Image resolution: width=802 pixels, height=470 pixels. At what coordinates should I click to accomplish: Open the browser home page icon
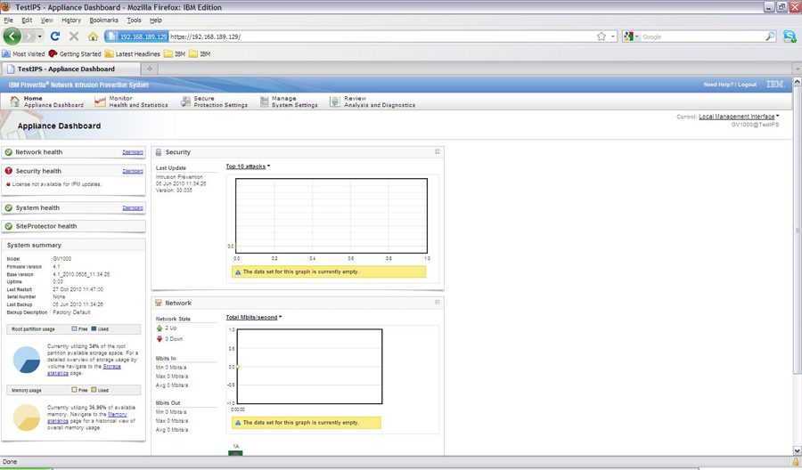pyautogui.click(x=93, y=36)
